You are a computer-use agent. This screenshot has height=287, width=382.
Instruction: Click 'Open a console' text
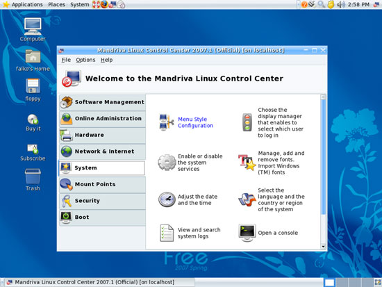278,233
